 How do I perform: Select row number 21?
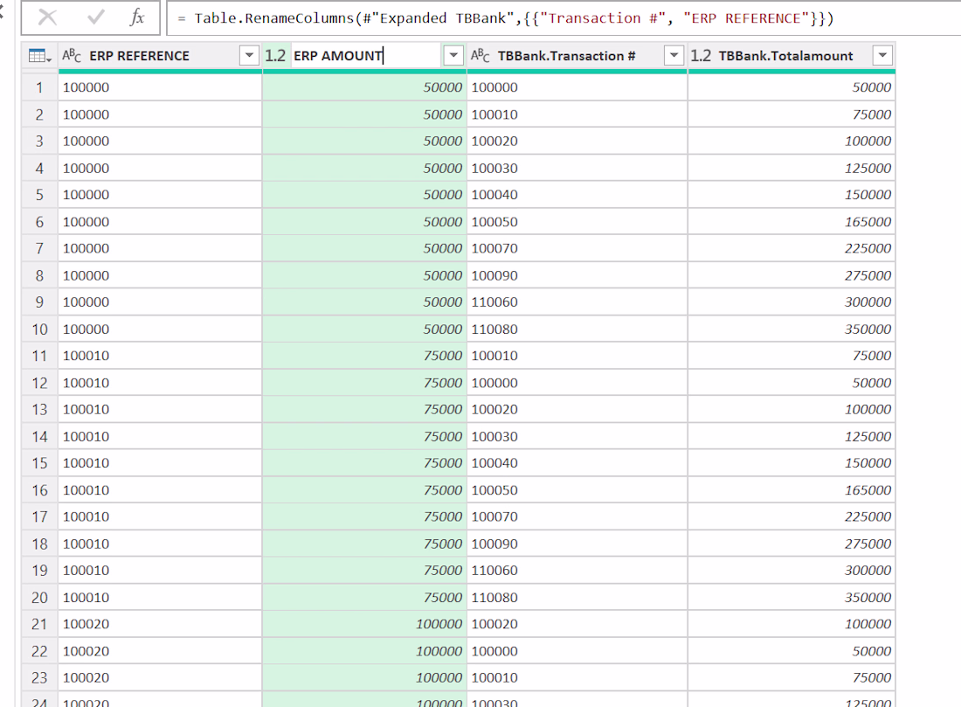click(40, 624)
